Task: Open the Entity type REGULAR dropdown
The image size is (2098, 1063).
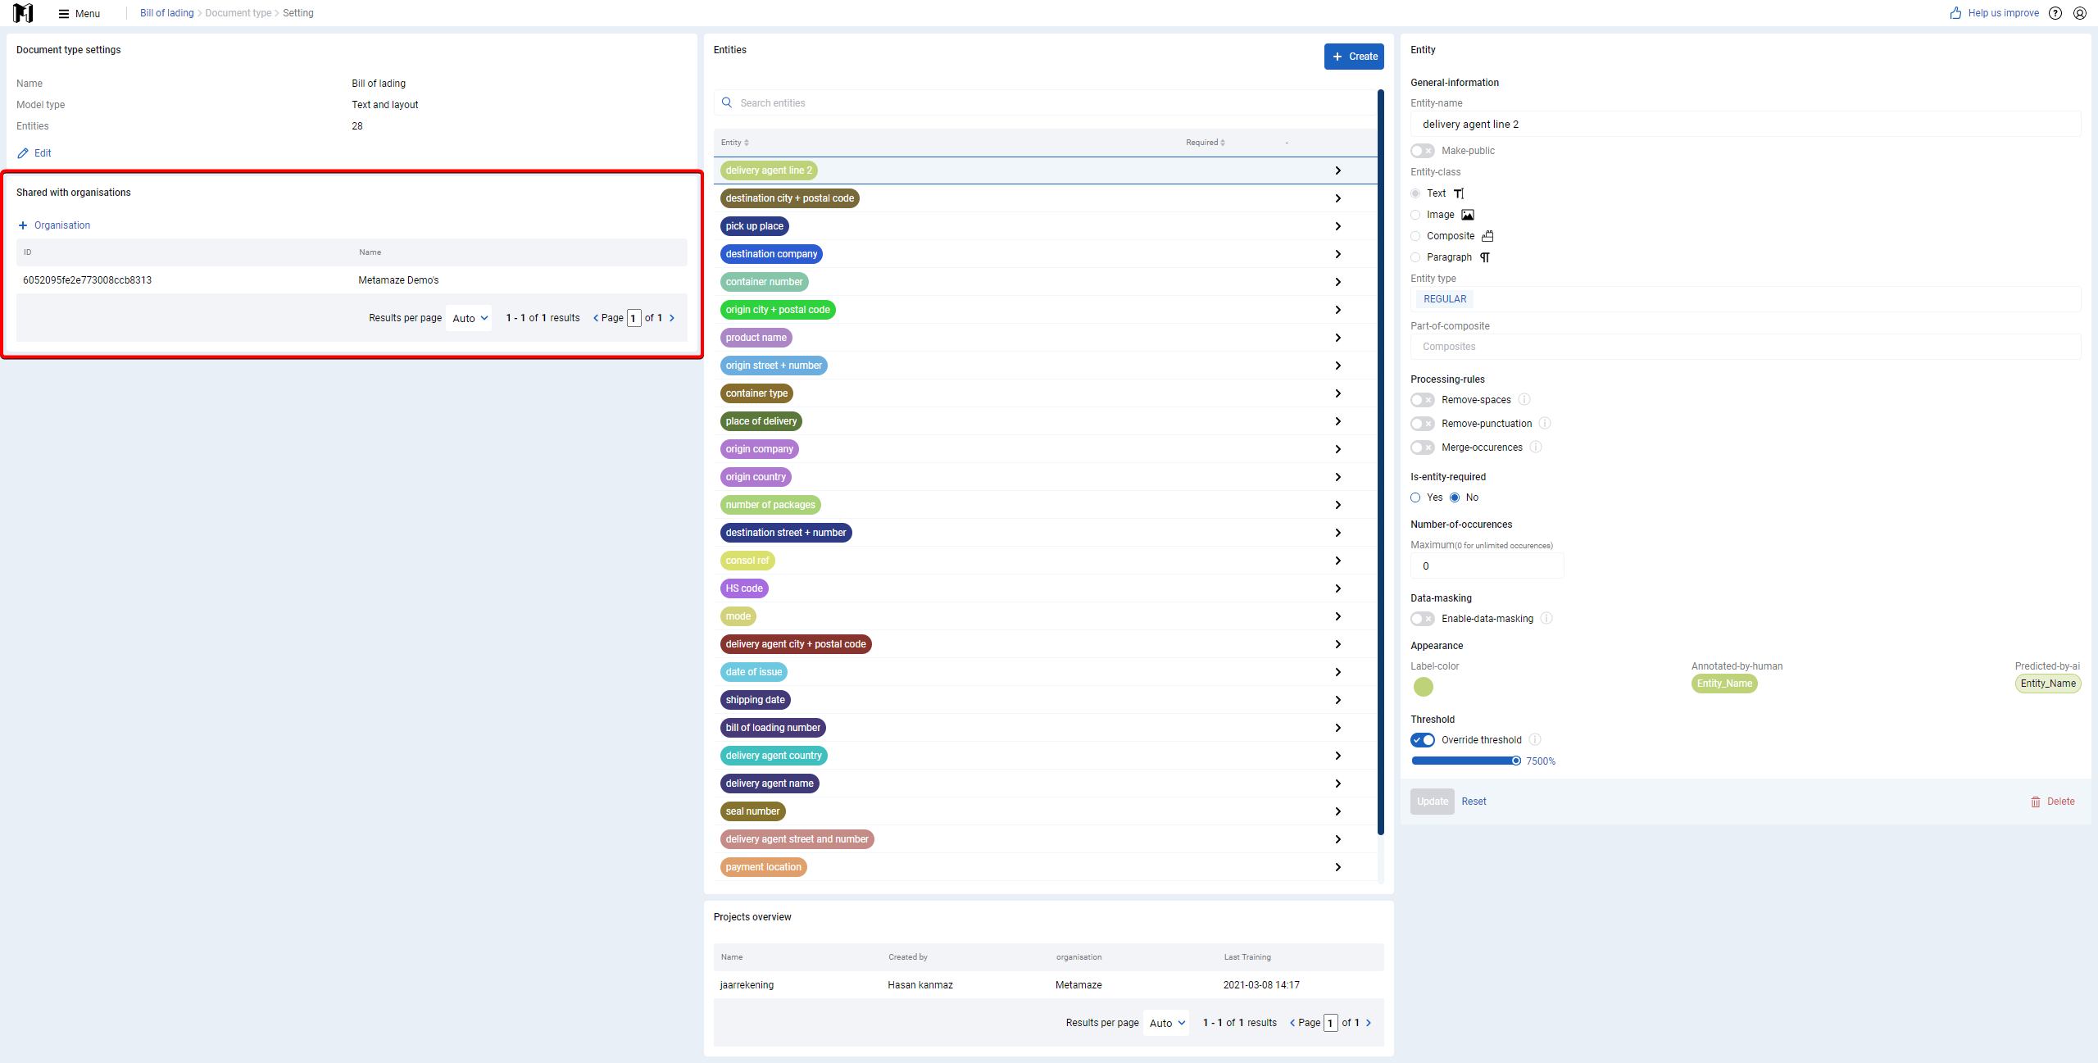Action: (1746, 299)
